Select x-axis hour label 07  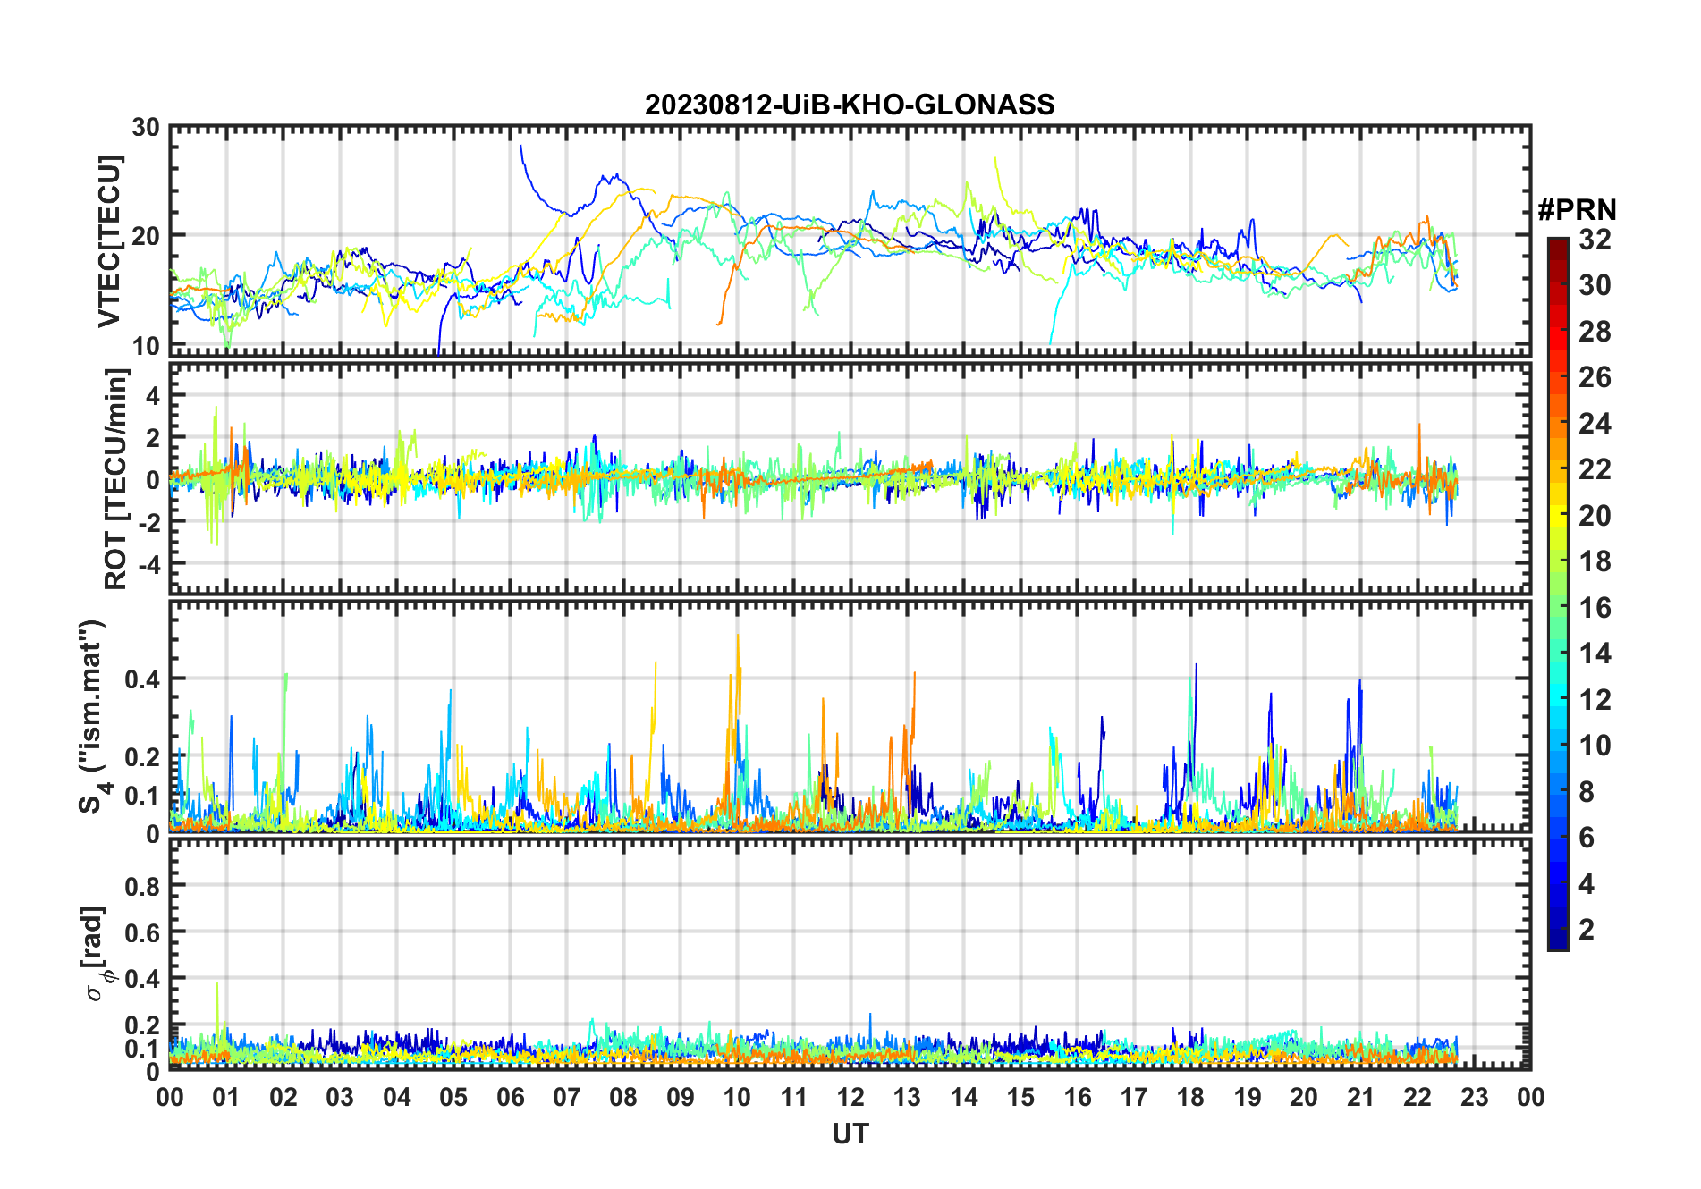[x=567, y=1098]
